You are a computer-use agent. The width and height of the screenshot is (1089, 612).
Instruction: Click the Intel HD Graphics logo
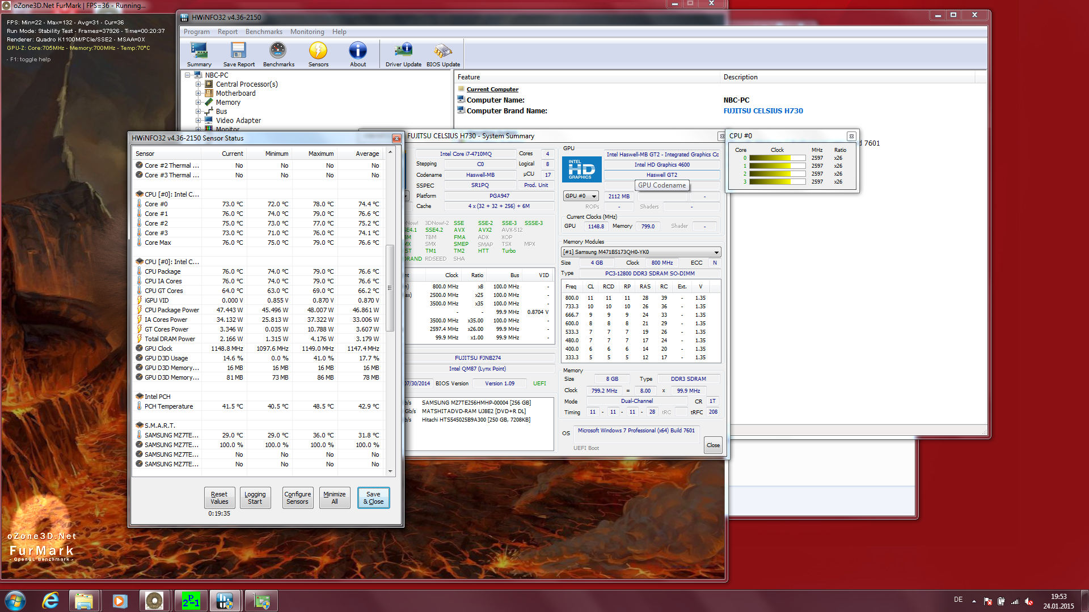[581, 169]
